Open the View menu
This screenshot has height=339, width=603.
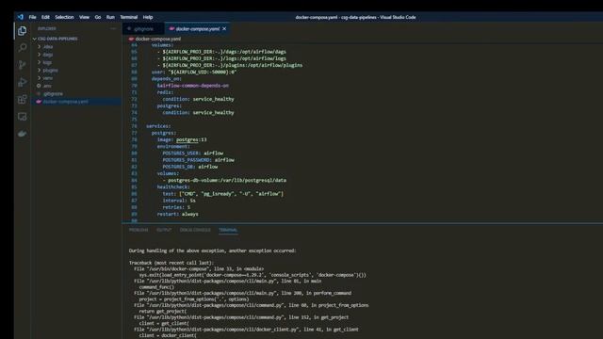[84, 17]
